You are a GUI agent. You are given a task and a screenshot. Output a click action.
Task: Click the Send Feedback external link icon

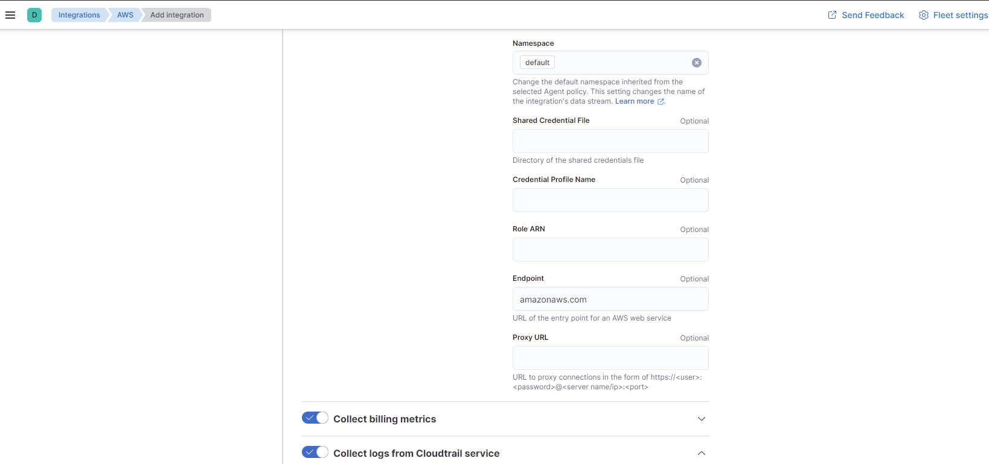tap(832, 15)
